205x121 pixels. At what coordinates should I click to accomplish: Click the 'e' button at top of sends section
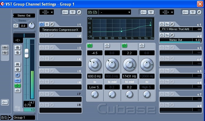tap(199, 12)
